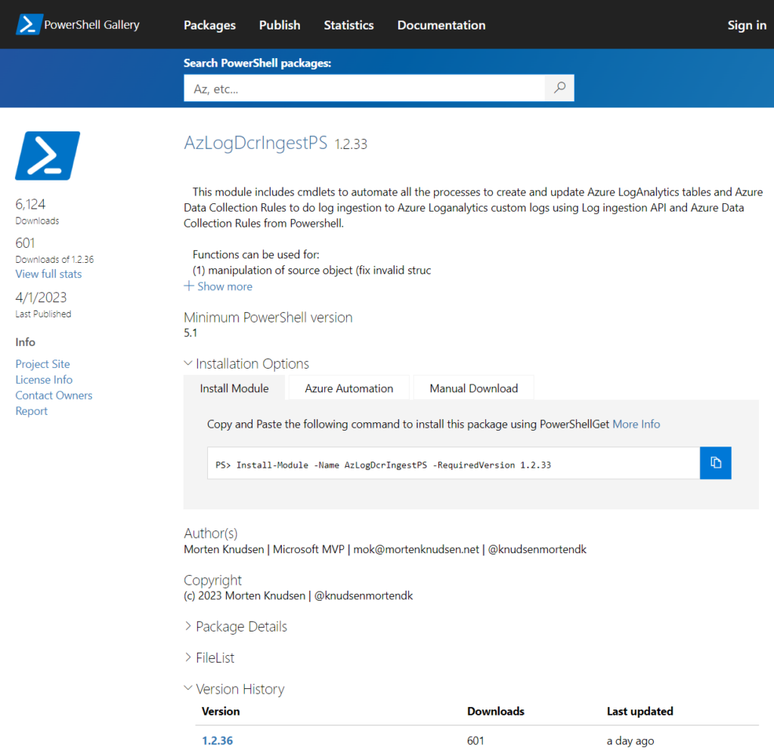Click the Downloads column header in Version History
The image size is (774, 754).
tap(496, 711)
